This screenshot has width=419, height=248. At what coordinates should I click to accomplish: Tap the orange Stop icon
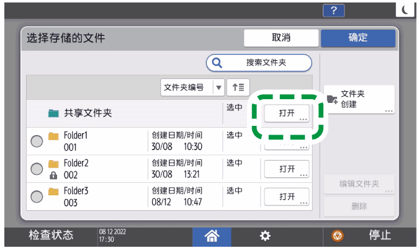(x=338, y=236)
